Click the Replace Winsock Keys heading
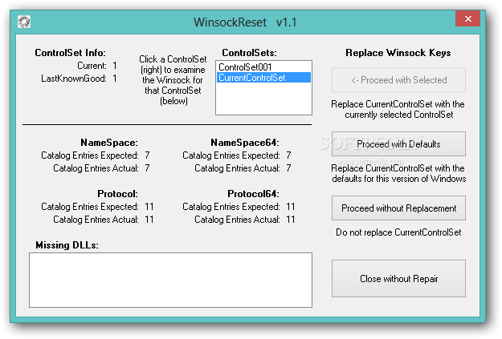502x339 pixels. (x=398, y=53)
